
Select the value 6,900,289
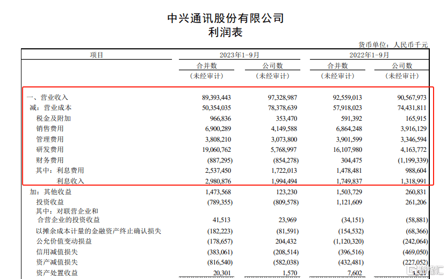[218, 129]
